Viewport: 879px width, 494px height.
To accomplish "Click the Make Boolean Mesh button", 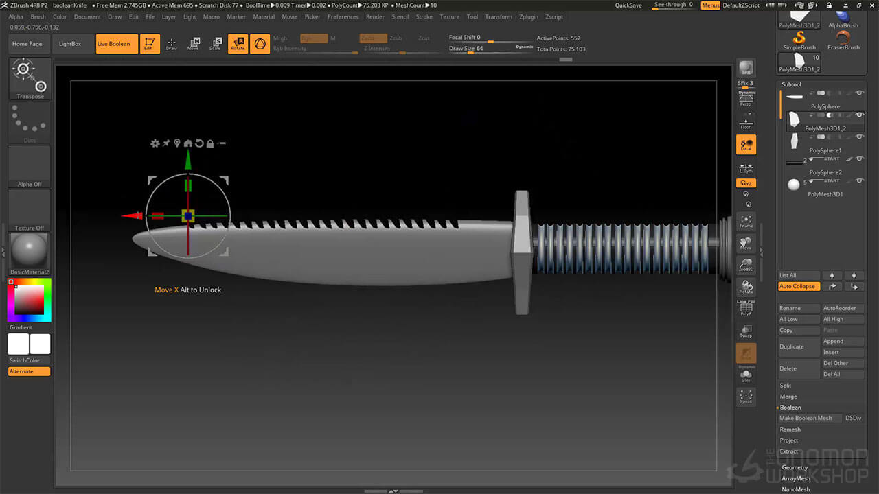I will pos(809,418).
